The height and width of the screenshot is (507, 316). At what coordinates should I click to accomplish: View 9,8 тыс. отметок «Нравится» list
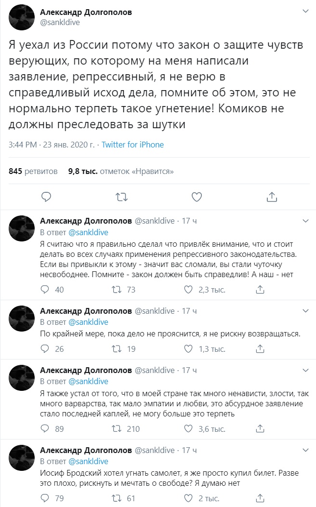click(121, 171)
